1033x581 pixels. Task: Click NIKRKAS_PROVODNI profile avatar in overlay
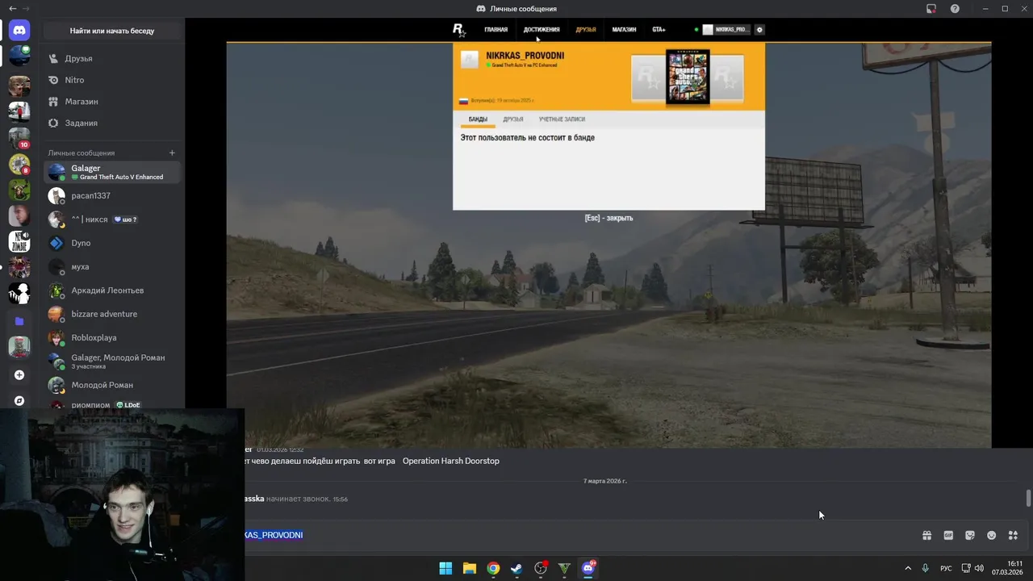[470, 60]
